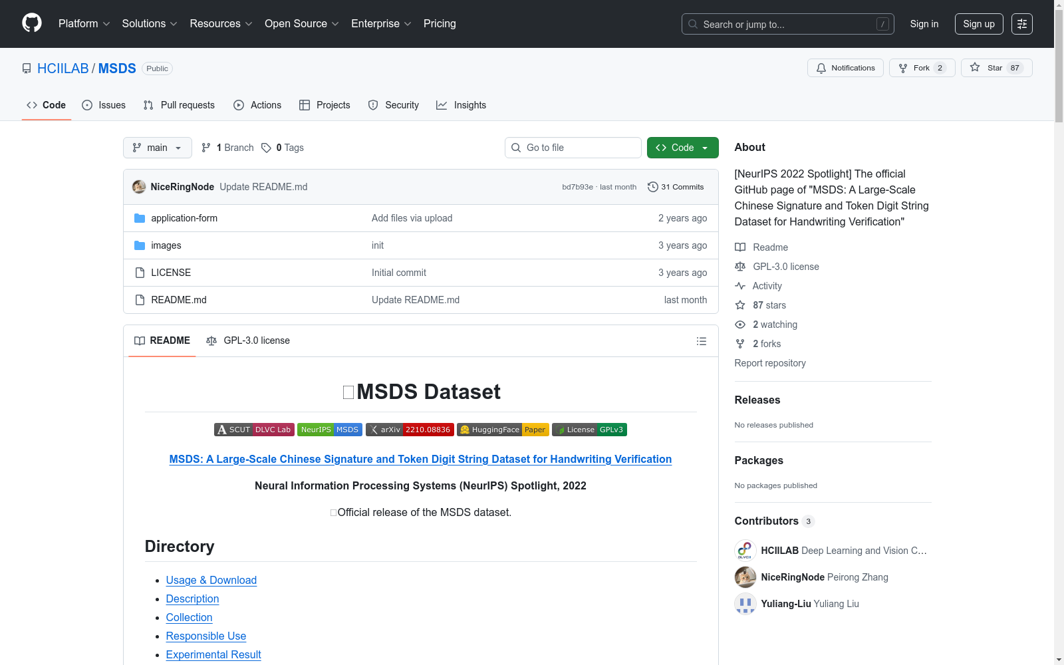
Task: View the 31 Commits history
Action: [676, 187]
